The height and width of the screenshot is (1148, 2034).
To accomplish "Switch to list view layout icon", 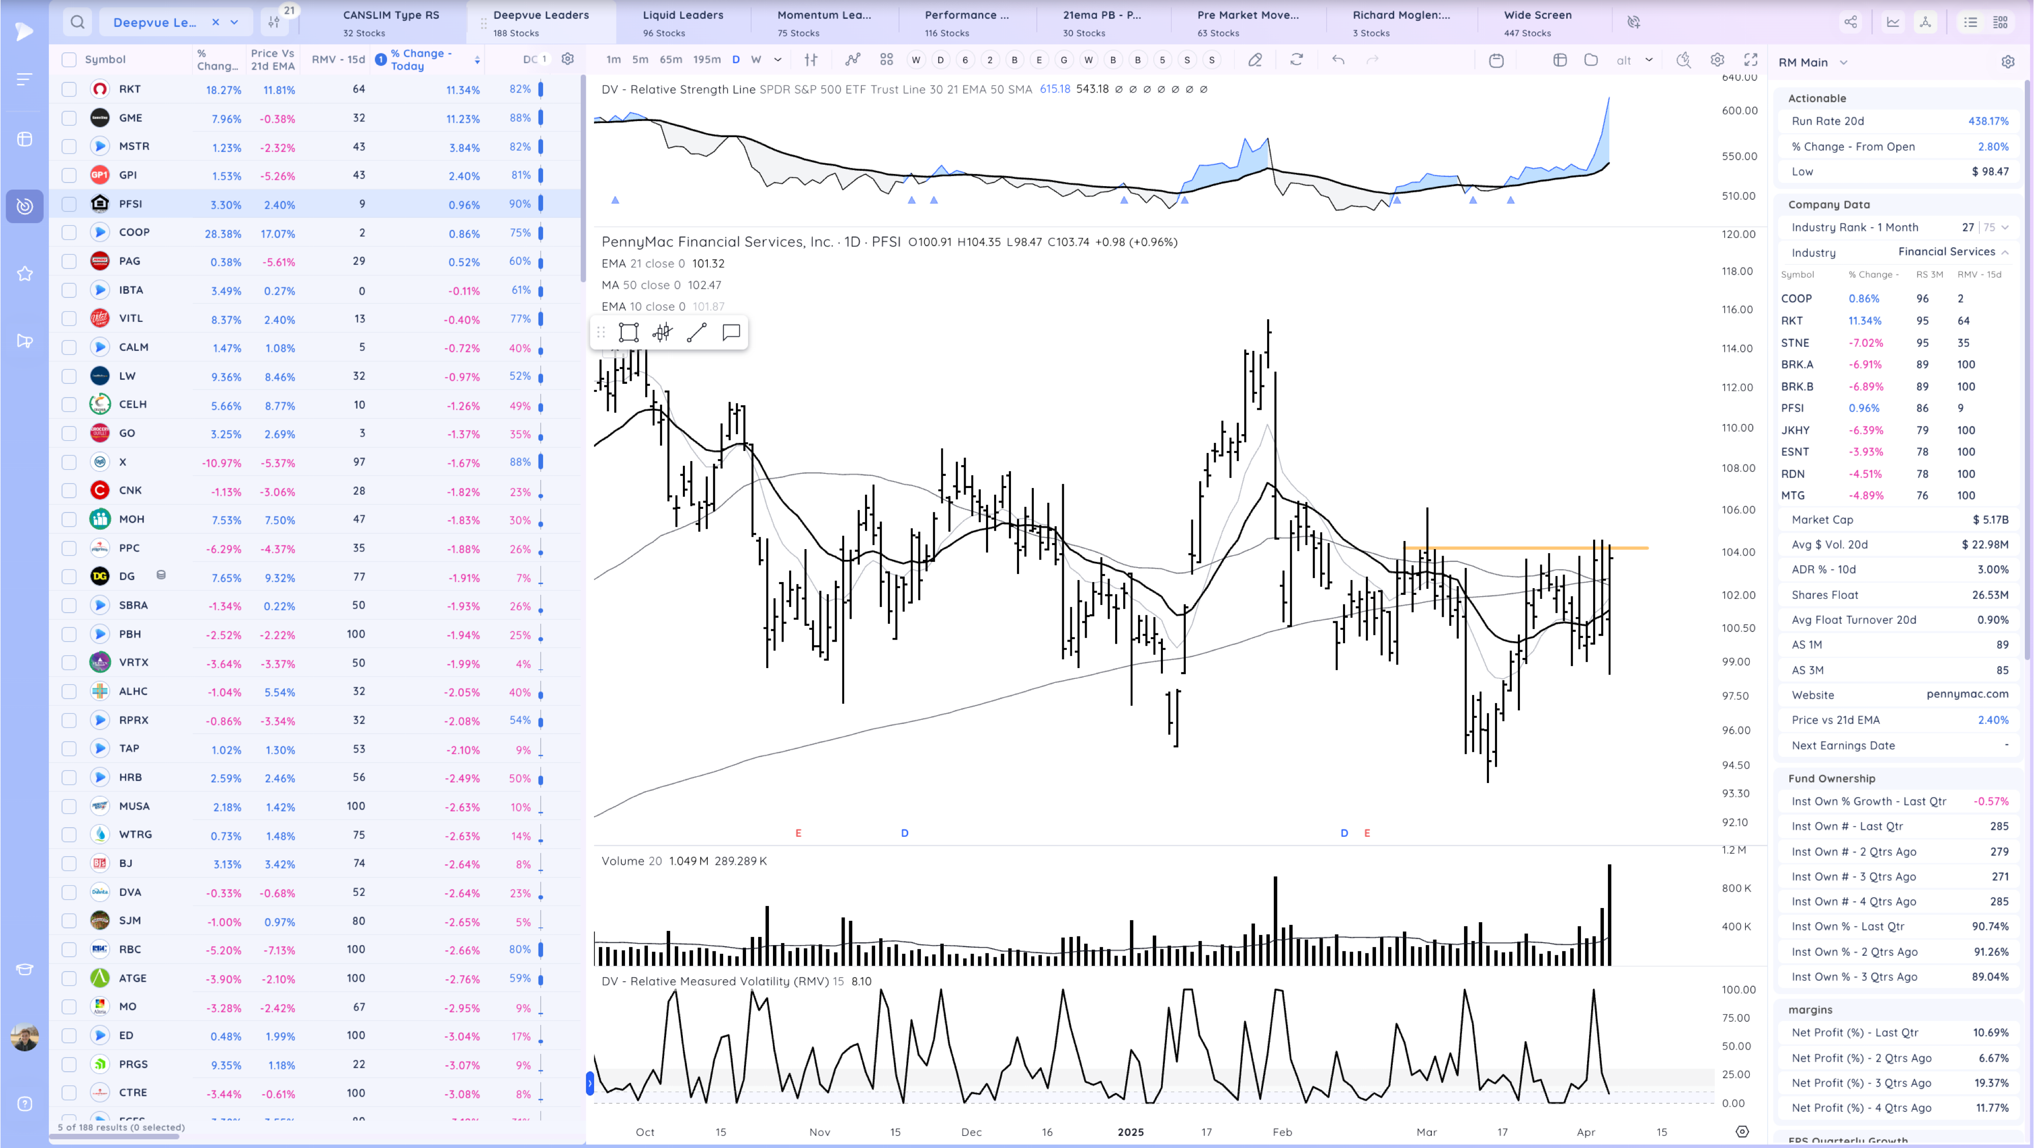I will click(1971, 22).
